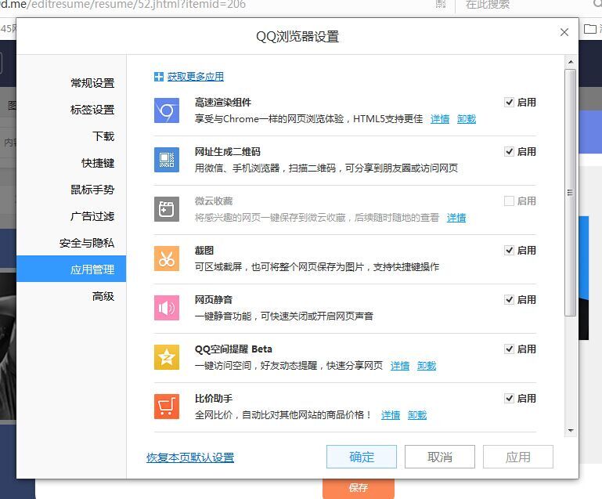Toggle 启用 checkbox for 截图
602x499 pixels.
tap(509, 251)
